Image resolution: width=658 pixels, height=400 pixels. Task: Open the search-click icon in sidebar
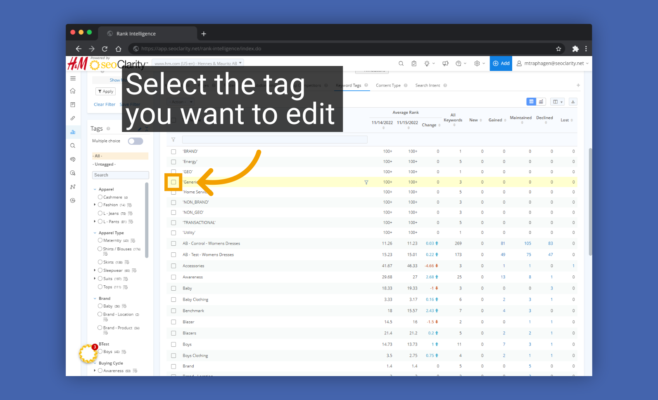pos(73,173)
